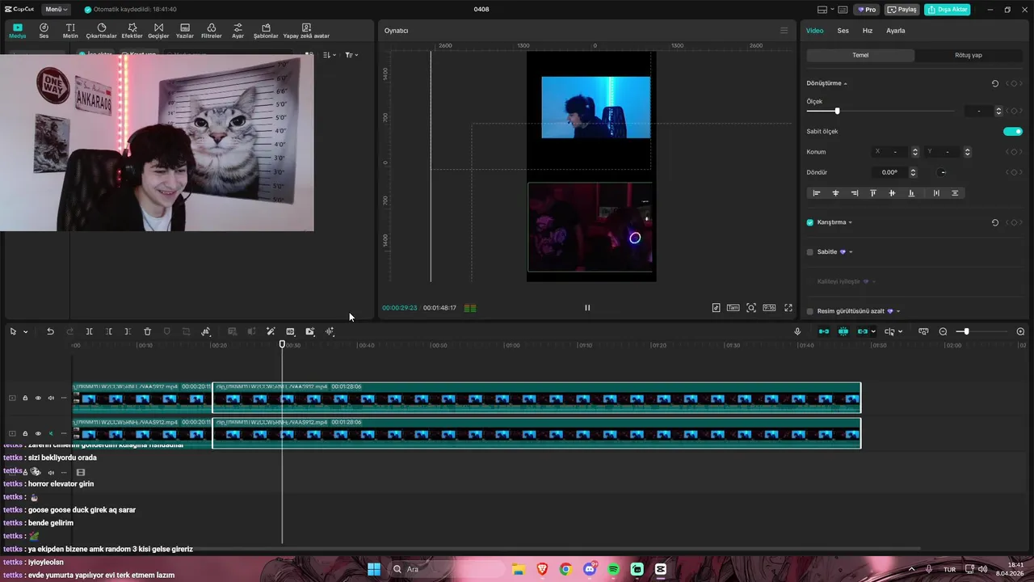Image resolution: width=1034 pixels, height=582 pixels.
Task: Click the Paylaş share button
Action: [902, 10]
